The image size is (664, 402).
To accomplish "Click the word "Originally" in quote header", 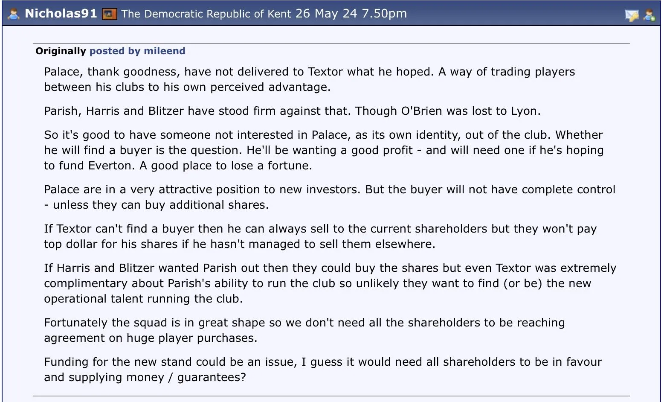I will 61,51.
